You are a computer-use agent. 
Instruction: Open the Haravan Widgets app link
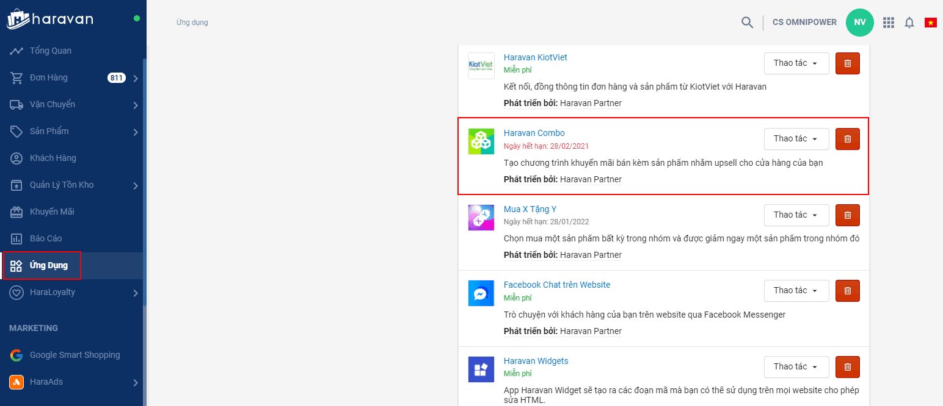(536, 361)
